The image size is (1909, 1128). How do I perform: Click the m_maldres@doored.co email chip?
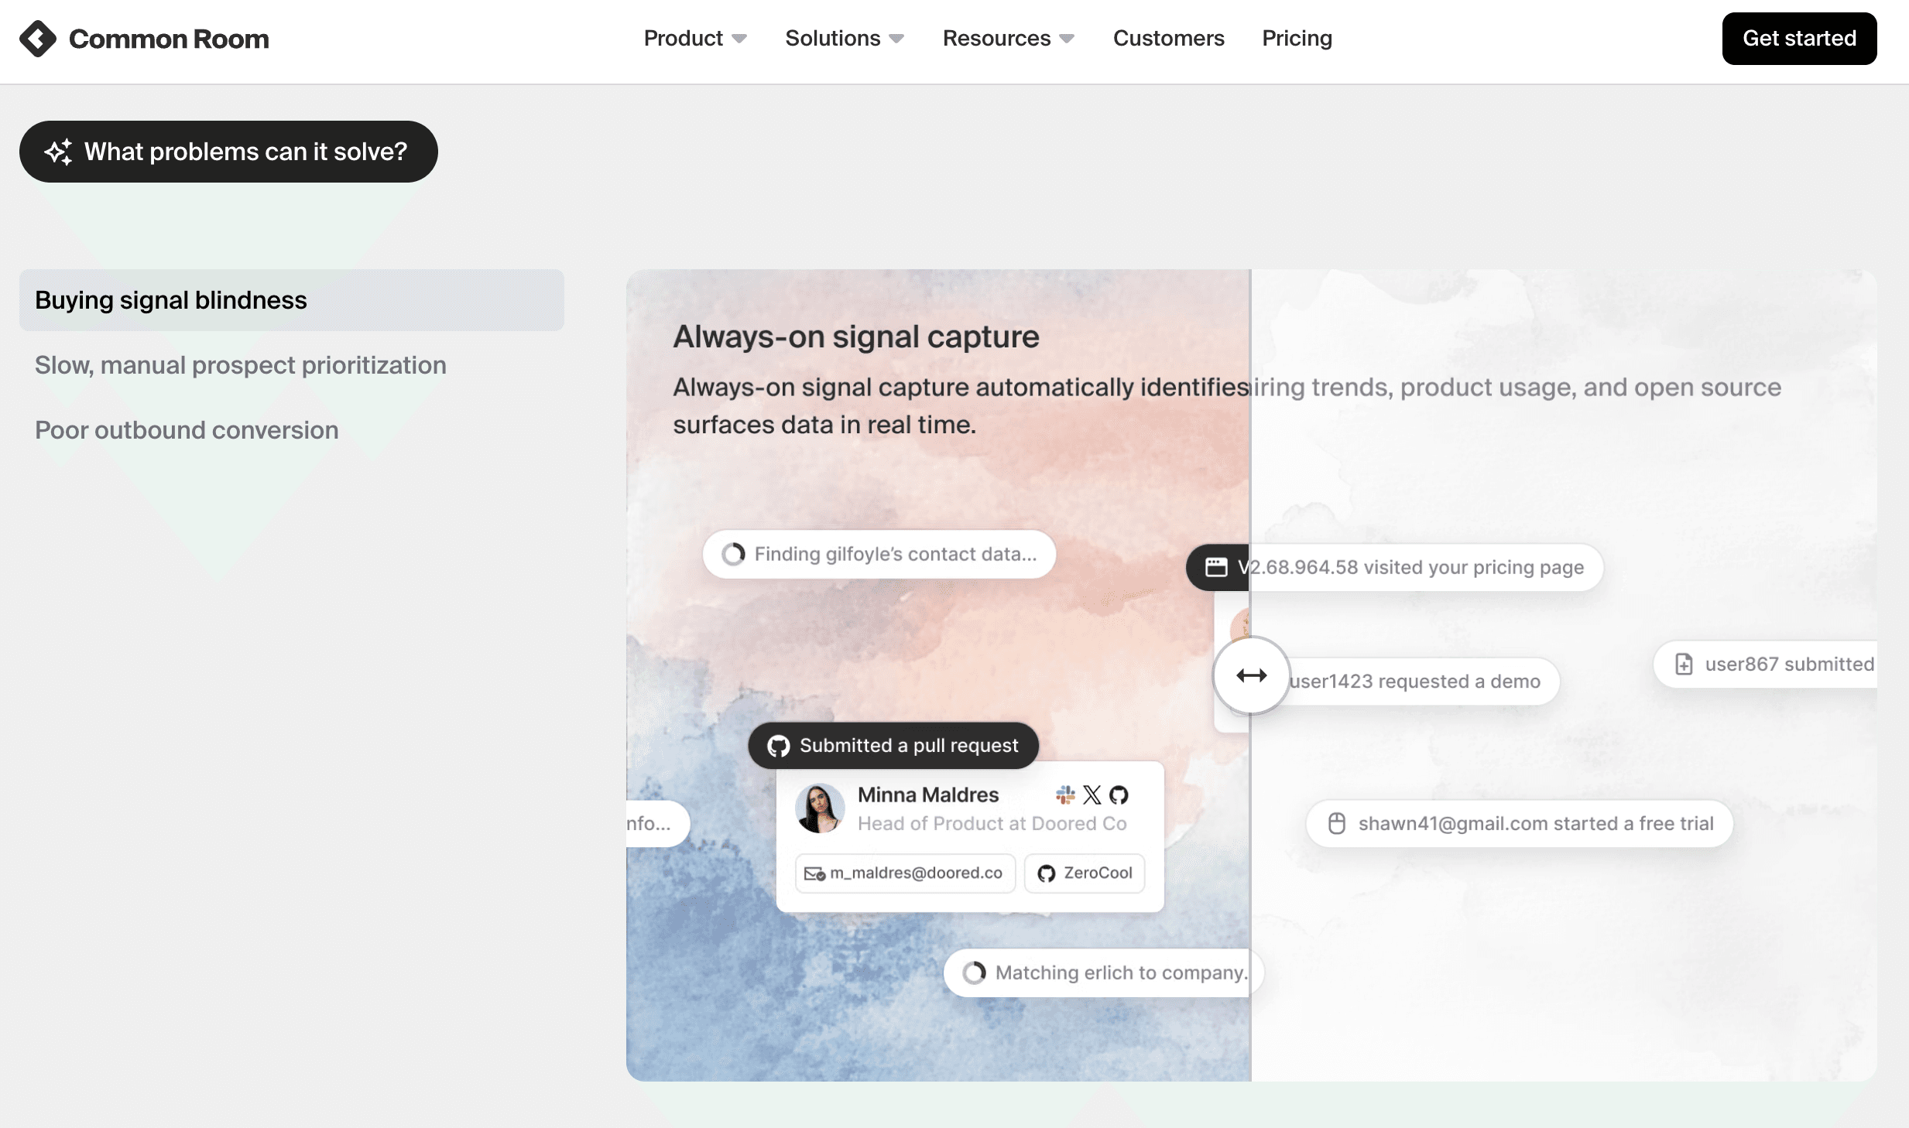905,873
